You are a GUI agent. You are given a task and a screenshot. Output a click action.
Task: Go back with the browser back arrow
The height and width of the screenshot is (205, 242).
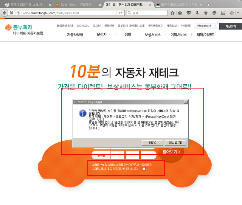coord(5,13)
